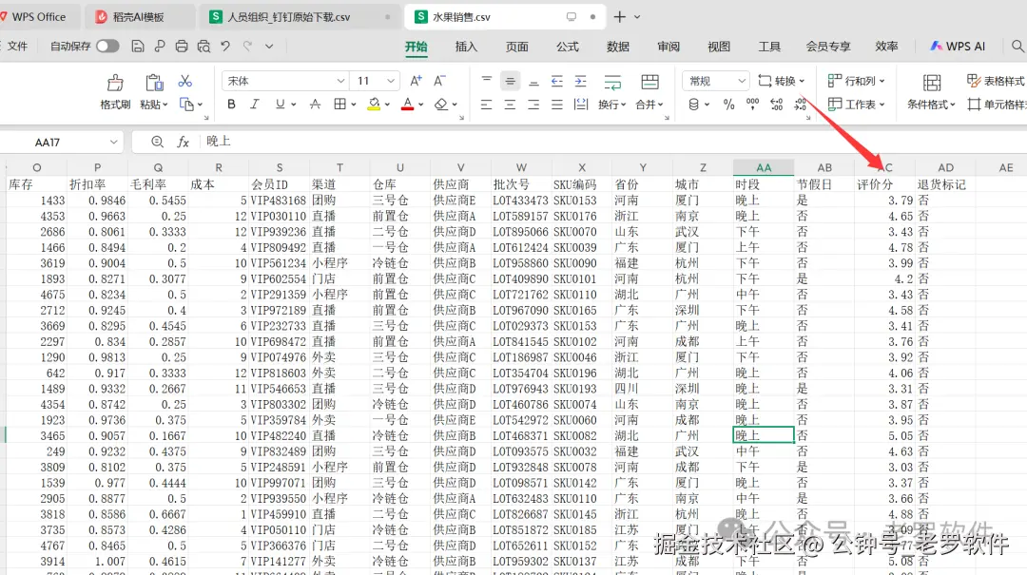1027x575 pixels.
Task: Switch to the 数据 ribbon tab
Action: pyautogui.click(x=618, y=47)
